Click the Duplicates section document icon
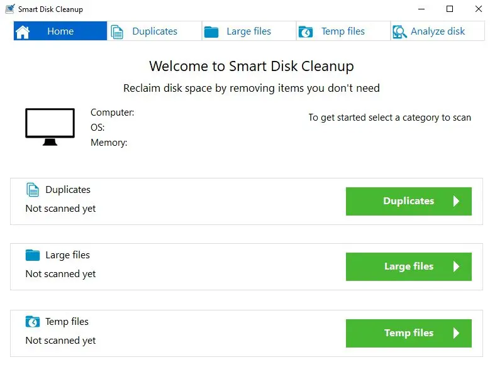Image resolution: width=490 pixels, height=367 pixels. click(x=32, y=190)
